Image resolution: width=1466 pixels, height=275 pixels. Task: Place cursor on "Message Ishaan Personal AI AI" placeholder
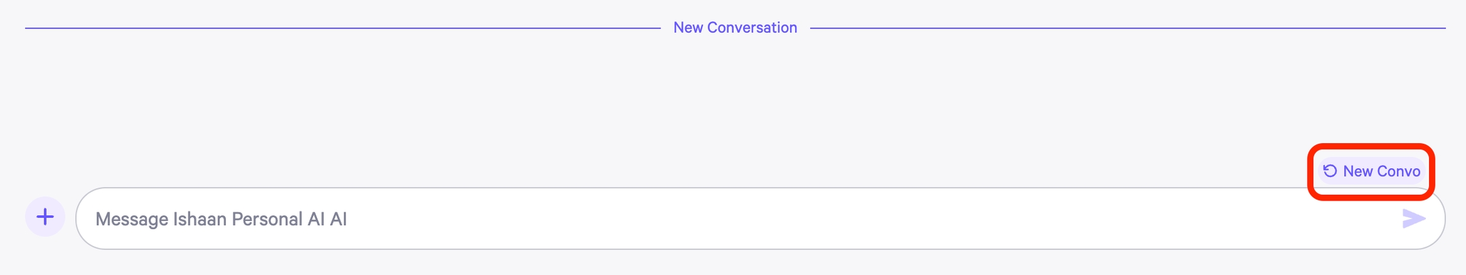[x=221, y=219]
